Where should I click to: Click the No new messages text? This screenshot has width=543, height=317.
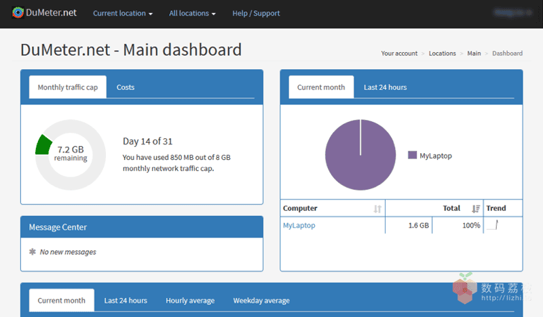coord(68,252)
